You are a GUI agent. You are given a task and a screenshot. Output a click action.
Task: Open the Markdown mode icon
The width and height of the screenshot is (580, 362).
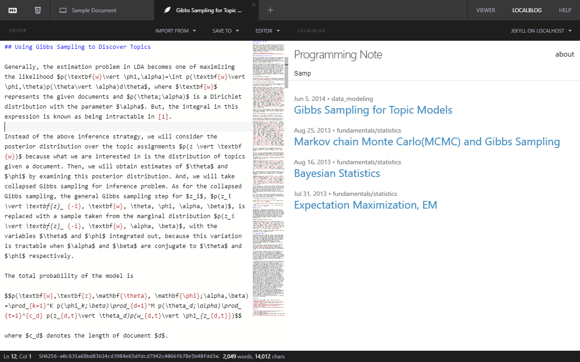13,10
